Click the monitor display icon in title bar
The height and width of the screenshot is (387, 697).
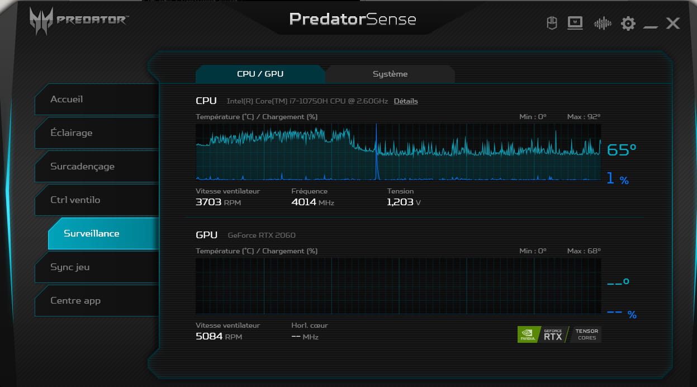[x=575, y=23]
